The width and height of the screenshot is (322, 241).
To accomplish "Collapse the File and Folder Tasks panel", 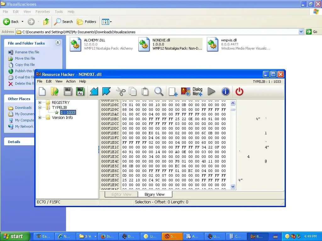I will (x=58, y=43).
